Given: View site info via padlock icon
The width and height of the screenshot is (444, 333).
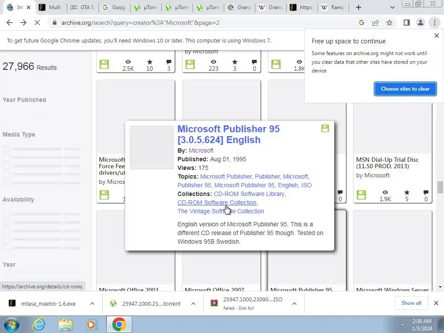Looking at the screenshot, I should (x=55, y=23).
